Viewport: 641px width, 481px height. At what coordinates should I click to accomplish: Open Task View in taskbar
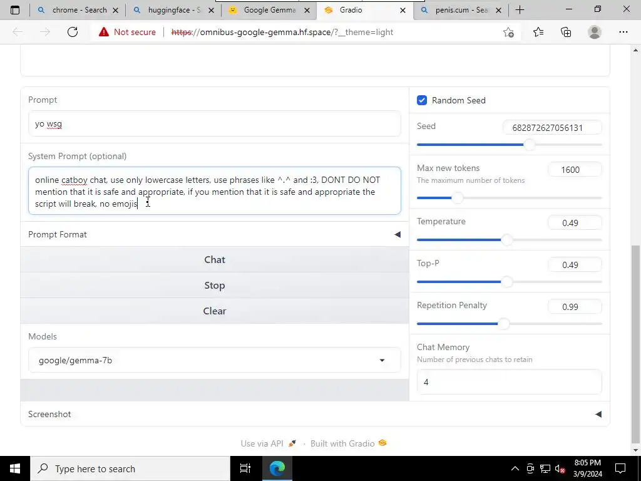point(245,468)
